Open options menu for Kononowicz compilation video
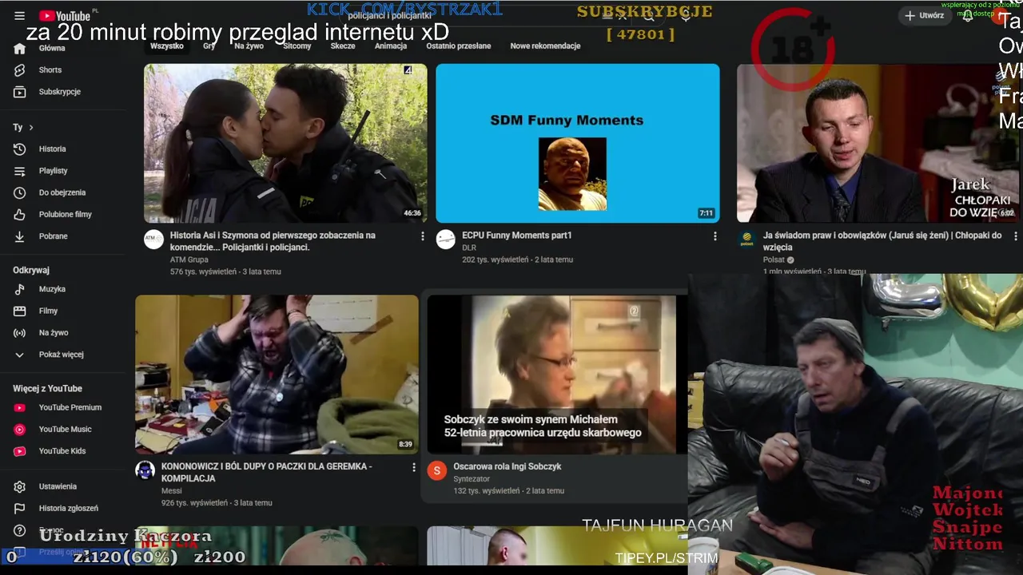The height and width of the screenshot is (575, 1023). click(414, 467)
